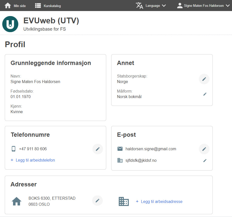Open the Signe Maten Fos Haldorsen user menu

point(204,6)
